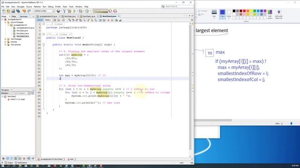Click the Open Project icon
This screenshot has height=168, width=300.
click(x=13, y=11)
